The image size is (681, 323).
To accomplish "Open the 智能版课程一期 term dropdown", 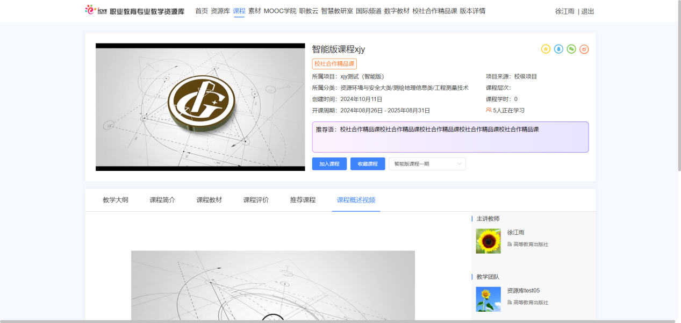I will [x=427, y=164].
